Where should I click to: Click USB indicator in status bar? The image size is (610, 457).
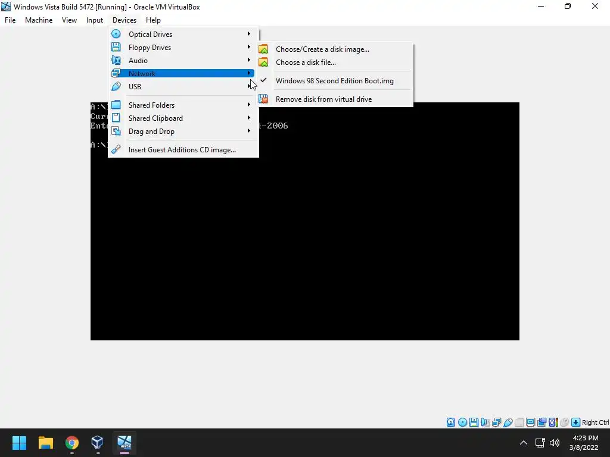point(508,422)
